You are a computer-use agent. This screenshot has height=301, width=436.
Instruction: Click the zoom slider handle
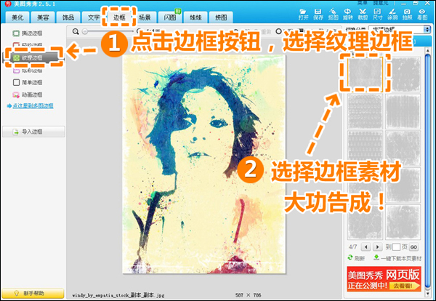pyautogui.click(x=85, y=31)
